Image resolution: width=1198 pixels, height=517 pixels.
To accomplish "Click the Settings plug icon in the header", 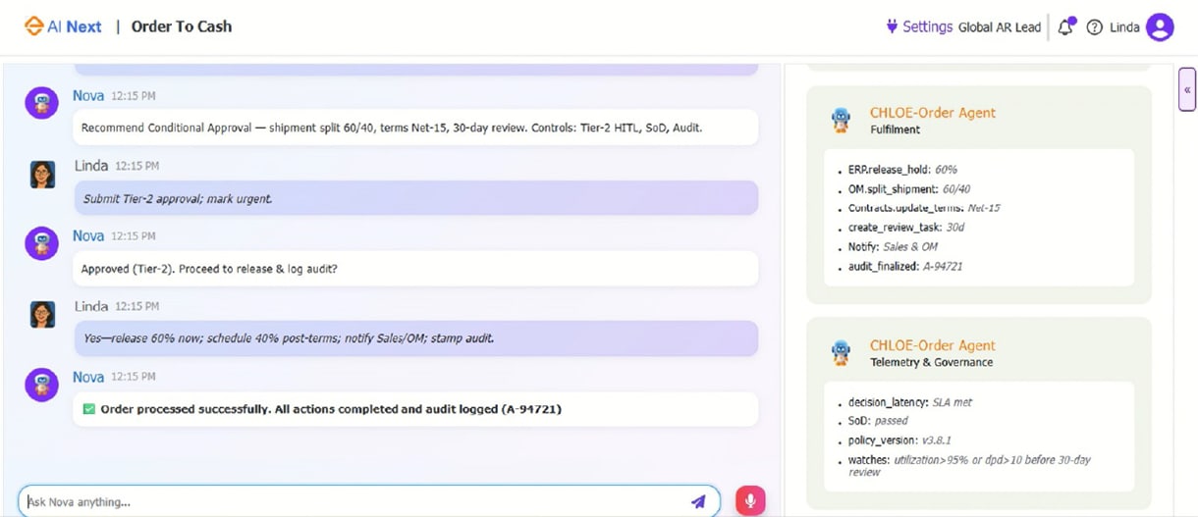I will pyautogui.click(x=892, y=26).
